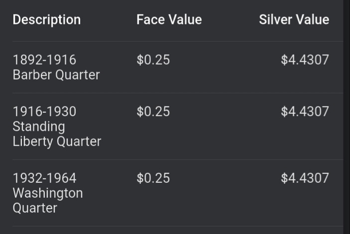
Task: Click Washington Quarter's $0.25 face value
Action: click(x=153, y=178)
